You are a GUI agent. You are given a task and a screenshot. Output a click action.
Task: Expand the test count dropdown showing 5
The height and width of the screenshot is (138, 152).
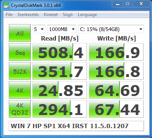point(39,29)
